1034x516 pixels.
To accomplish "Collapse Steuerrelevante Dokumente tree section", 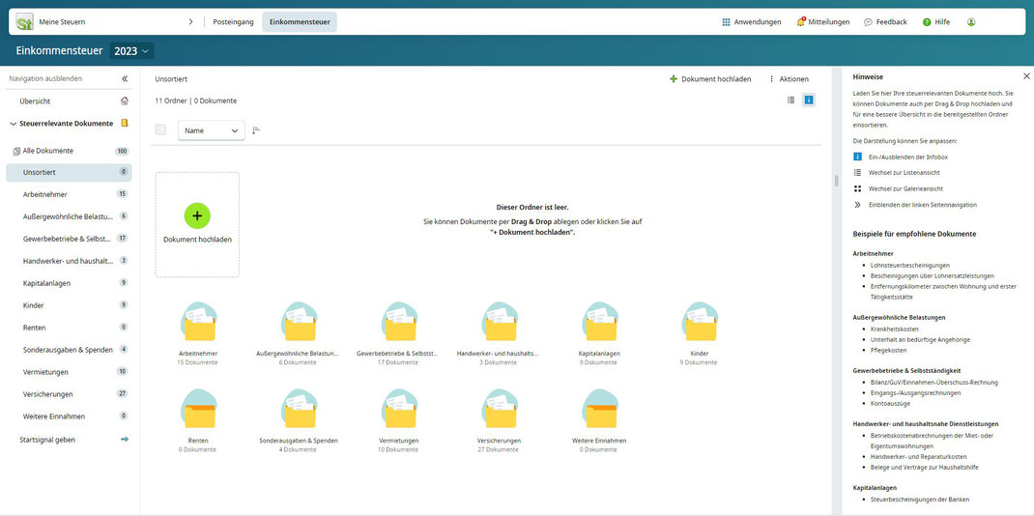I will pos(13,124).
